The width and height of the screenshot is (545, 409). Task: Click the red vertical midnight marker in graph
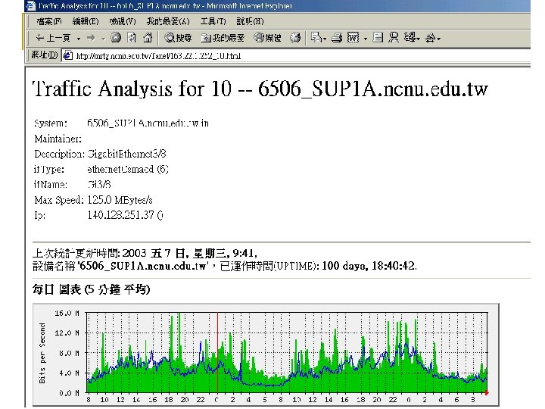[x=217, y=353]
